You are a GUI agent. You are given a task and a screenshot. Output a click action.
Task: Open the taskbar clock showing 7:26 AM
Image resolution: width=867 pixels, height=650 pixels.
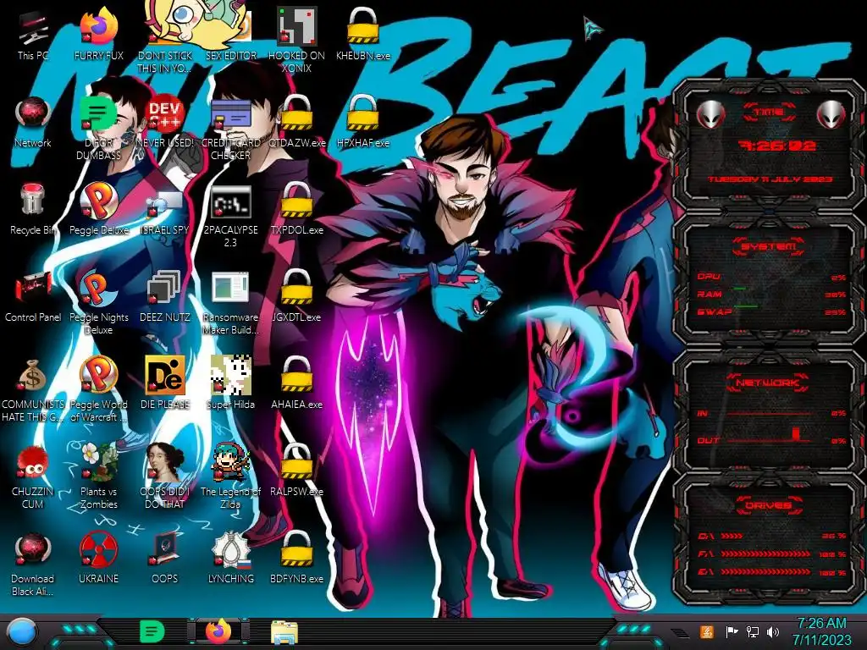click(x=821, y=632)
